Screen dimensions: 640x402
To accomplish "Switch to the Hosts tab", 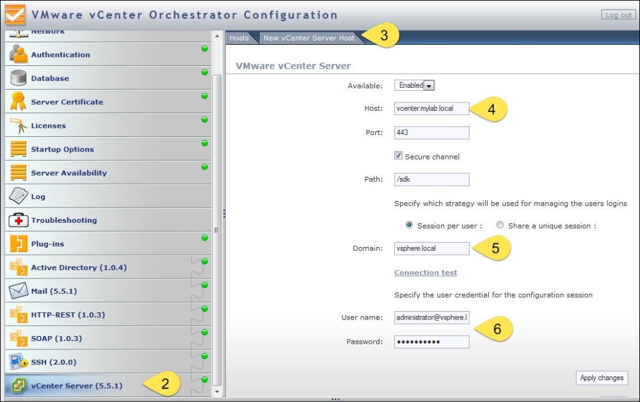I will [239, 38].
